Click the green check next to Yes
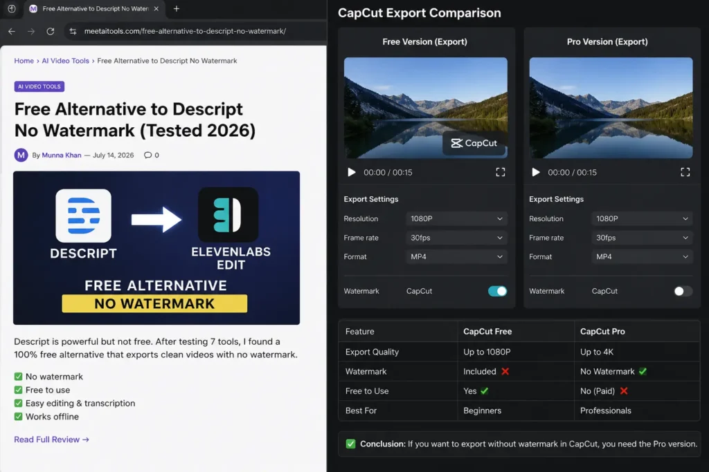This screenshot has width=709, height=472. tap(484, 391)
